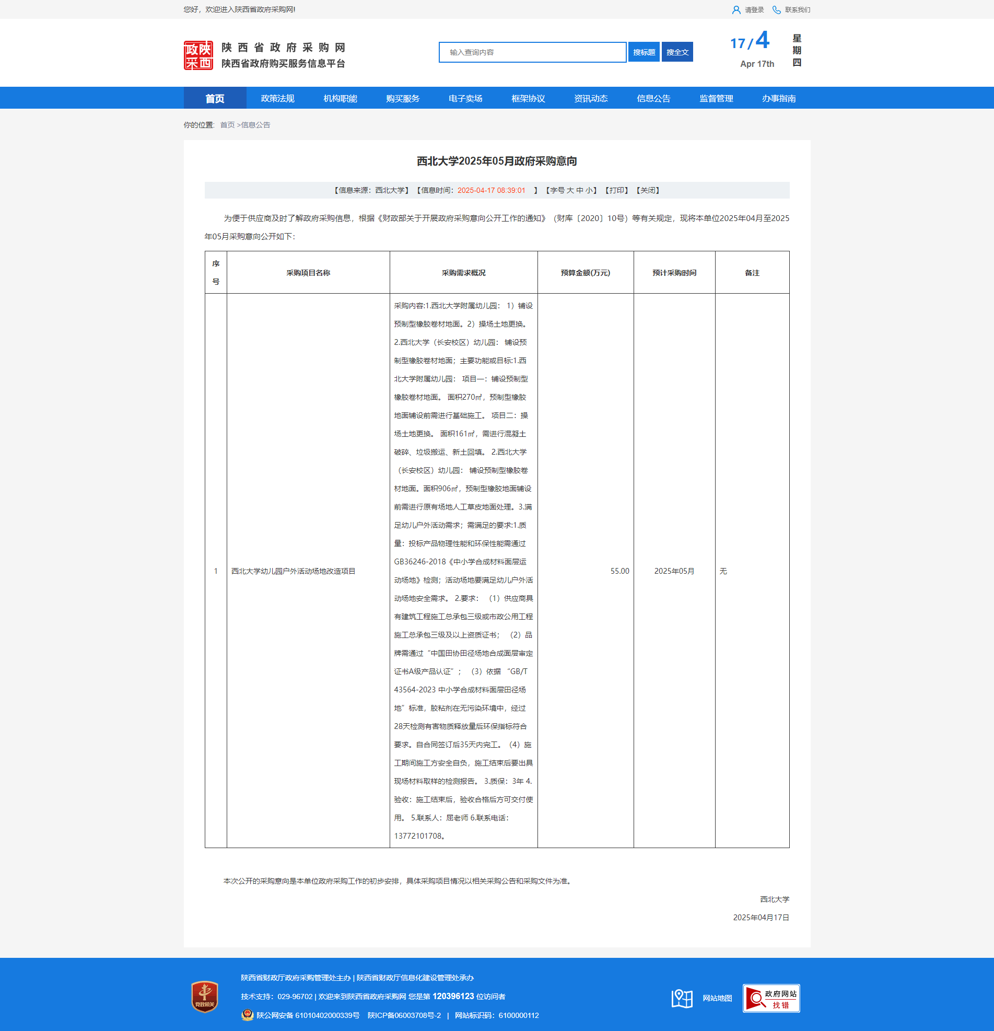The height and width of the screenshot is (1031, 994).
Task: Click the 党政机关 shield emblem
Action: pyautogui.click(x=205, y=997)
